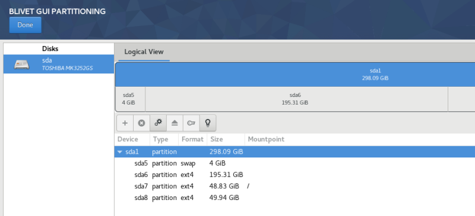Sort by the Device column header
Image resolution: width=475 pixels, height=216 pixels.
[132, 139]
